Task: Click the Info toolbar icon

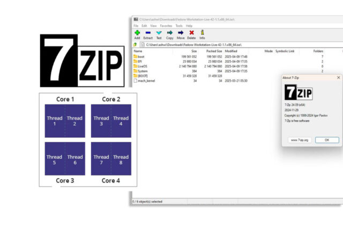Action: click(202, 33)
